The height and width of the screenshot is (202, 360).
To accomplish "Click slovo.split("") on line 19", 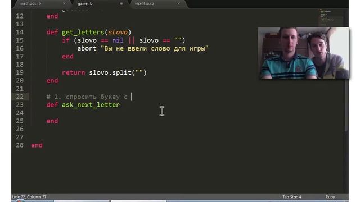I will [x=118, y=72].
